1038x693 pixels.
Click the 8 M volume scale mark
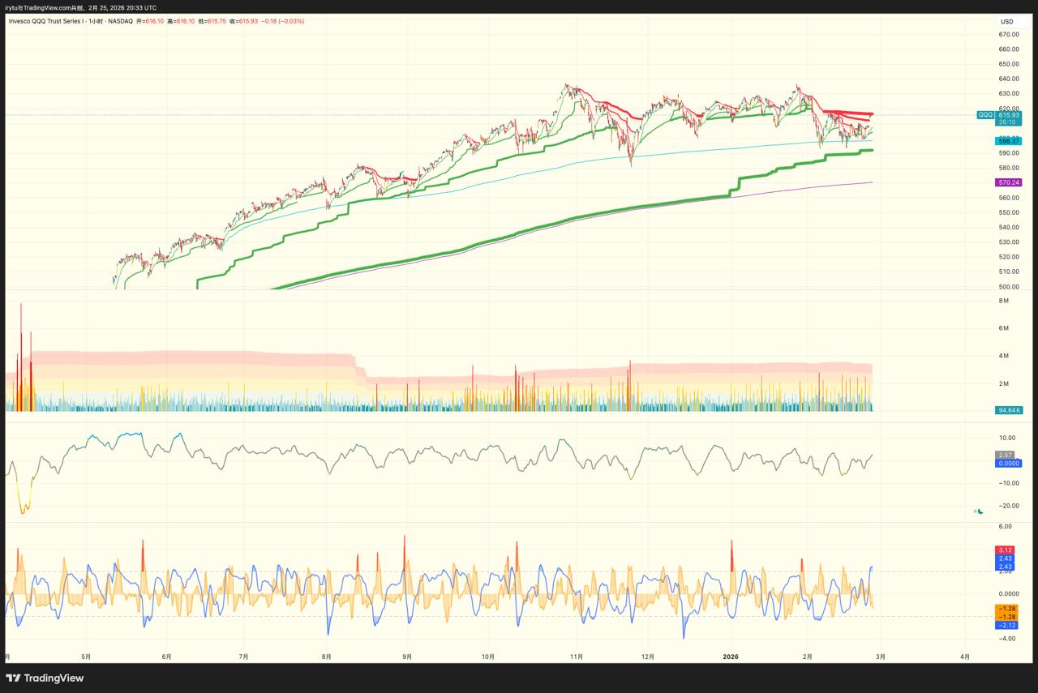point(1004,301)
